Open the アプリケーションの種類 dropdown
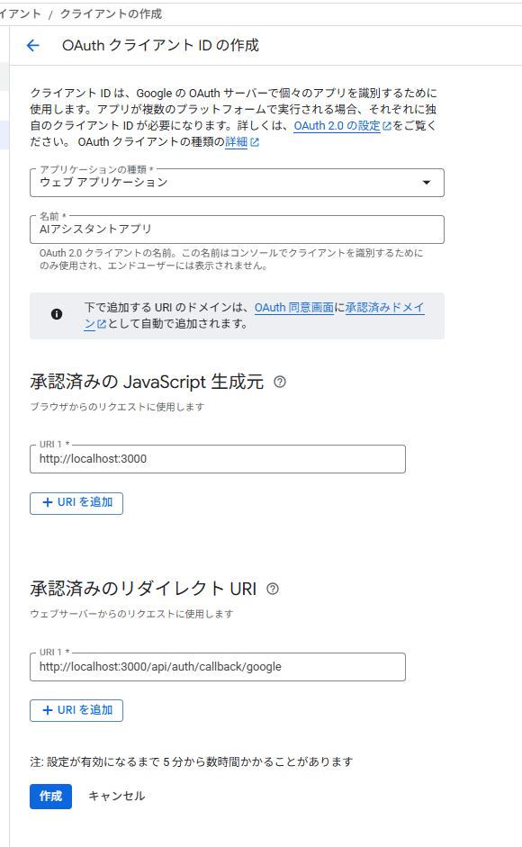 click(237, 183)
